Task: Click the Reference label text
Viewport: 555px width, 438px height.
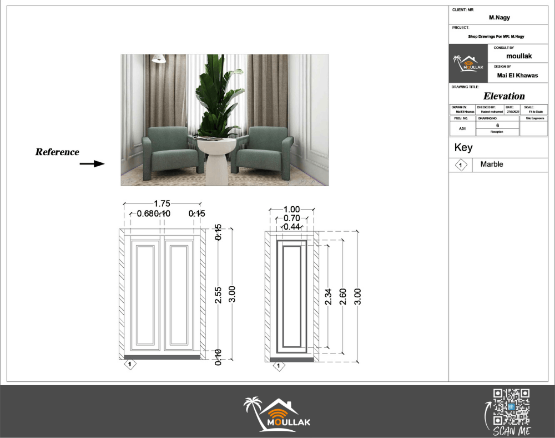Action: pyautogui.click(x=57, y=152)
